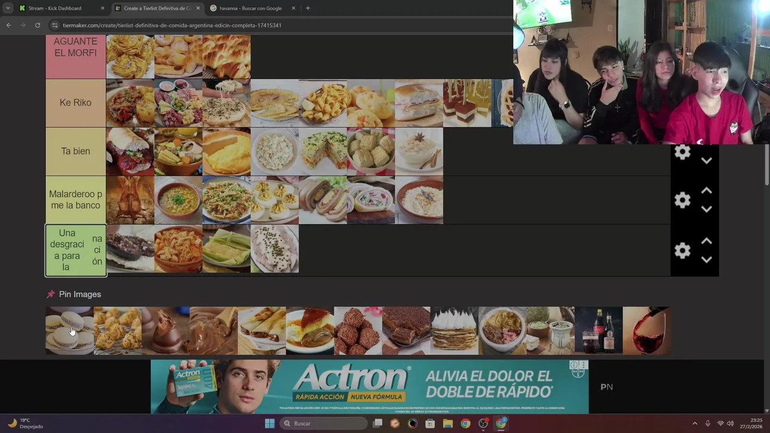Switch to Create a Tierlist Definitiva tab

click(x=156, y=8)
